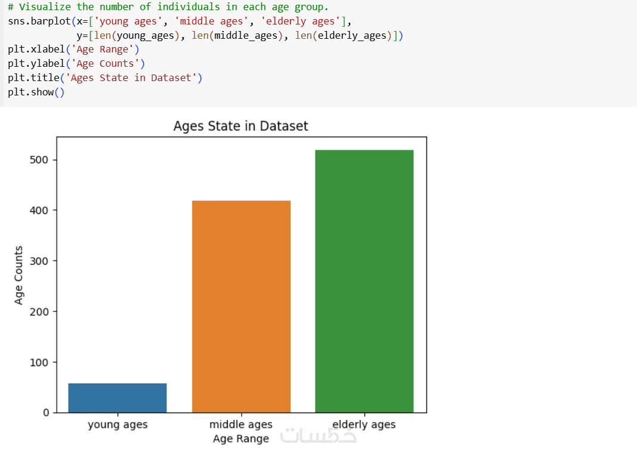Image resolution: width=637 pixels, height=452 pixels.
Task: Click the Age Range x-axis label below chart
Action: point(241,439)
